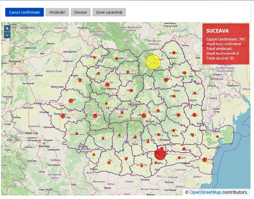Select the Neamț (NT) red marker
254x199 pixels.
[x=166, y=80]
